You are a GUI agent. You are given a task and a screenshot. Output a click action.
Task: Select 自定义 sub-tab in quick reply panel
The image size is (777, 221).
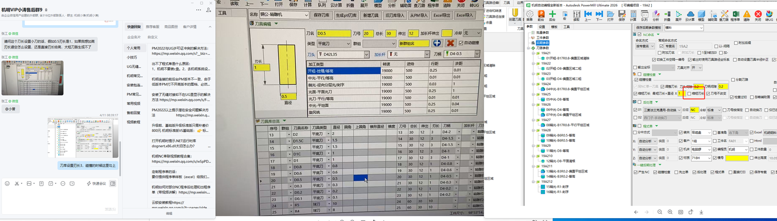coord(152,37)
